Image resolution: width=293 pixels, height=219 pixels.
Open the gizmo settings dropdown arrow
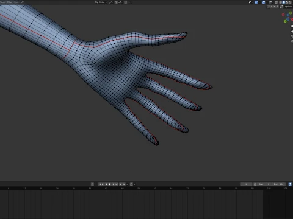coord(259,2)
